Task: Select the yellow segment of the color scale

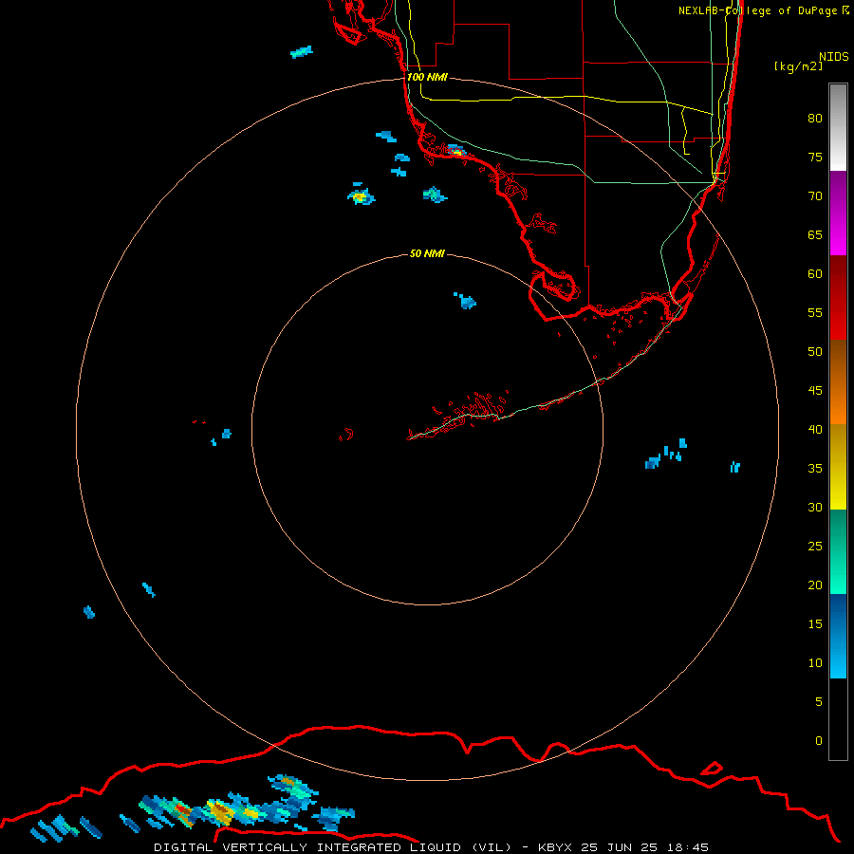Action: tap(838, 467)
